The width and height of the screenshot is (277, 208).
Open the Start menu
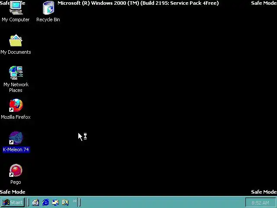point(13,202)
